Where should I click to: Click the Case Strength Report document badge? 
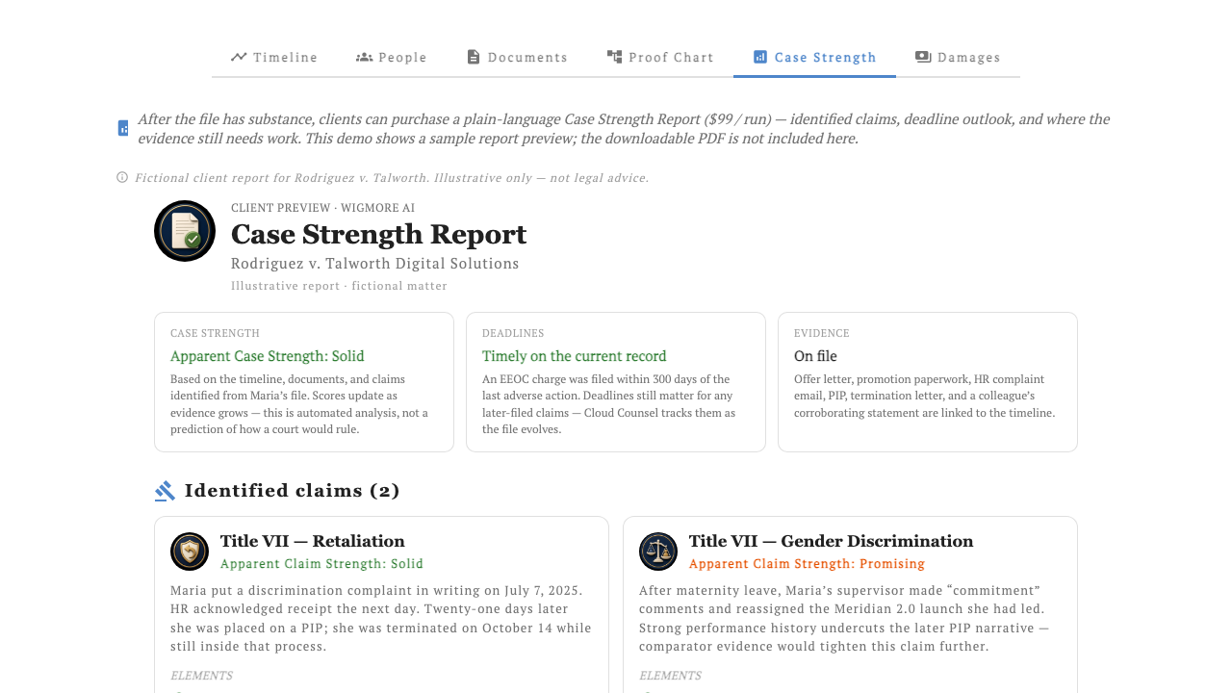pyautogui.click(x=185, y=231)
